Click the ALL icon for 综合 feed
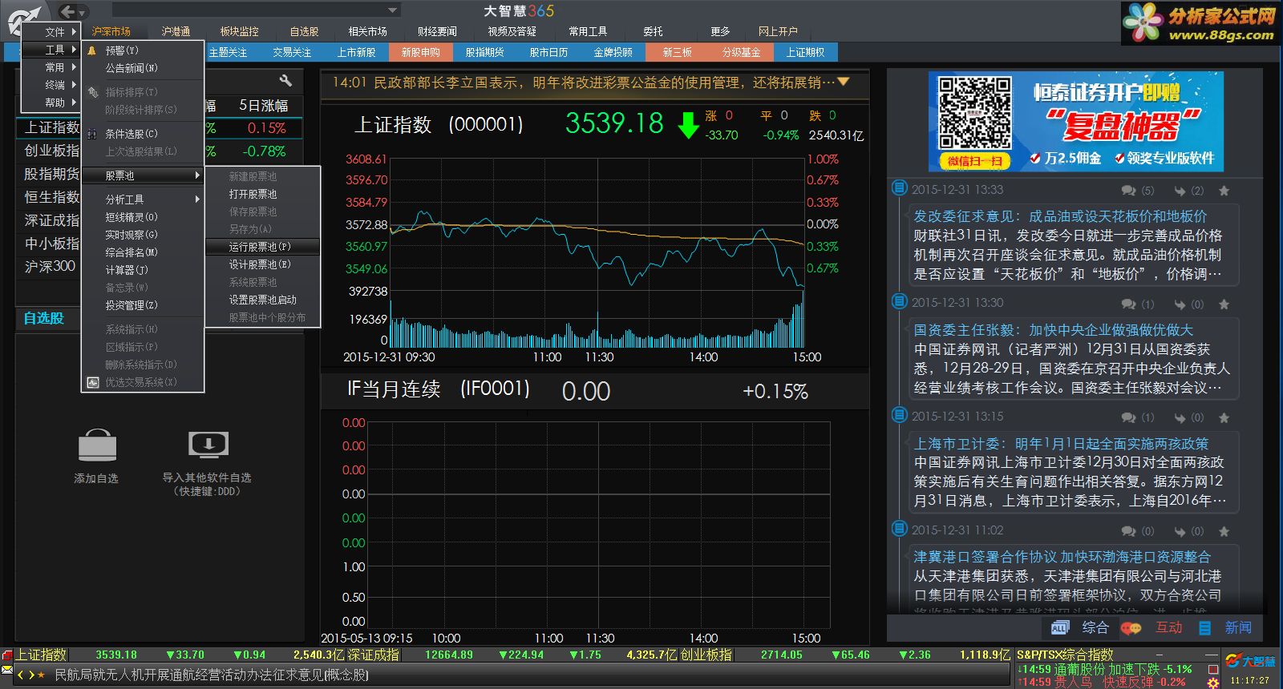The image size is (1283, 689). (1059, 628)
